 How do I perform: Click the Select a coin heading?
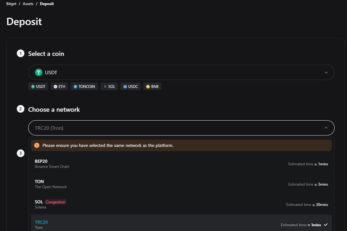[x=46, y=54]
